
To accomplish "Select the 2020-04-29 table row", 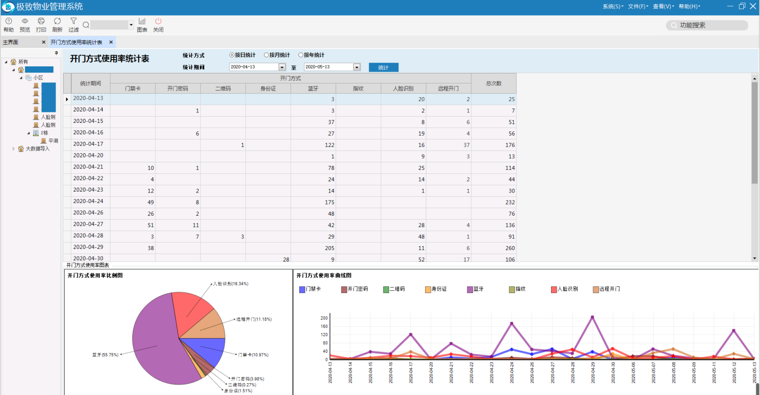I will coord(290,248).
